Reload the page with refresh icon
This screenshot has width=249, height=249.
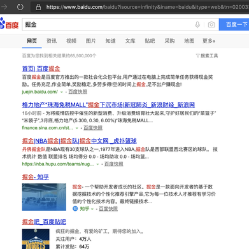pyautogui.click(x=20, y=7)
